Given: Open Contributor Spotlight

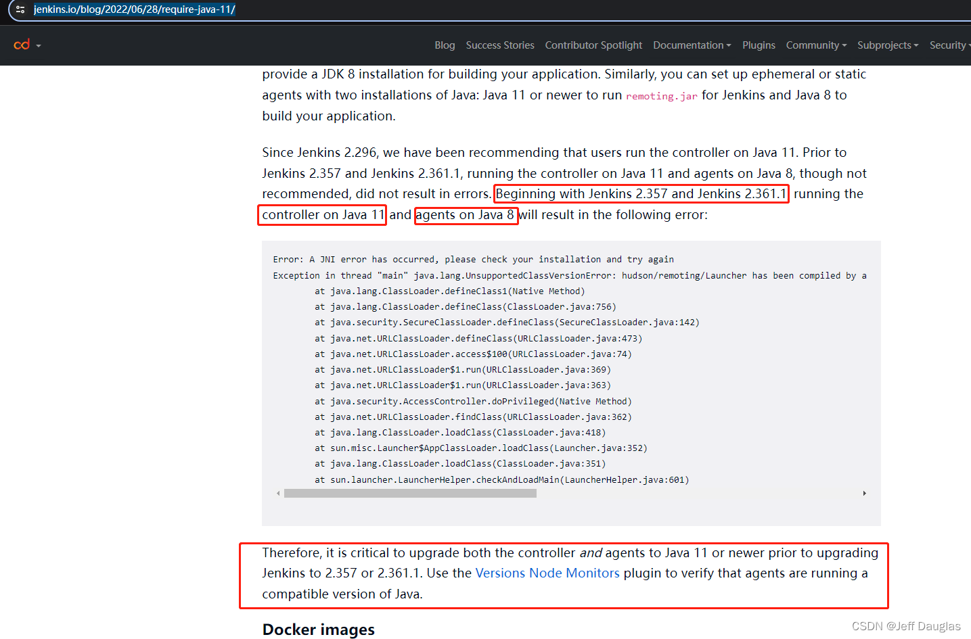Looking at the screenshot, I should coord(593,45).
